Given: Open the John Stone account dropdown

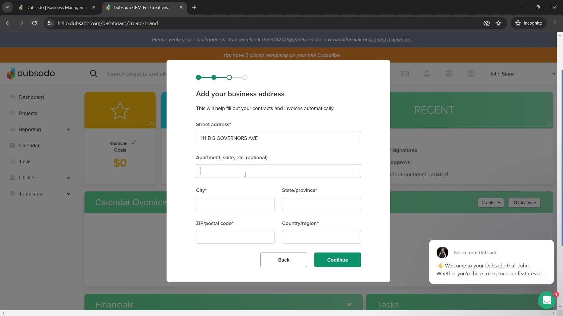Looking at the screenshot, I should [x=522, y=74].
